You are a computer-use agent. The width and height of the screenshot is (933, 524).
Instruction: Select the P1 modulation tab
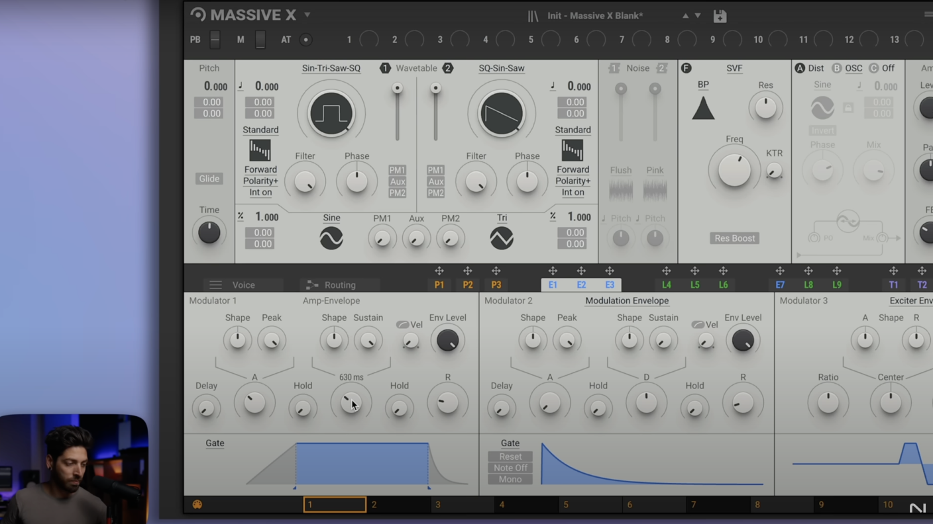pyautogui.click(x=439, y=285)
